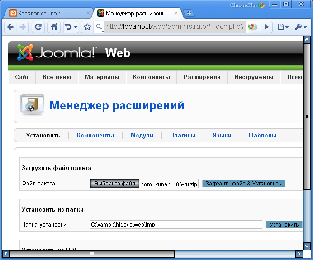Open the Материалы menu
The width and height of the screenshot is (313, 260).
[x=102, y=77]
